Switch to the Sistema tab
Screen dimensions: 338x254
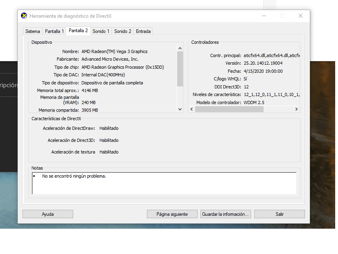(x=33, y=31)
